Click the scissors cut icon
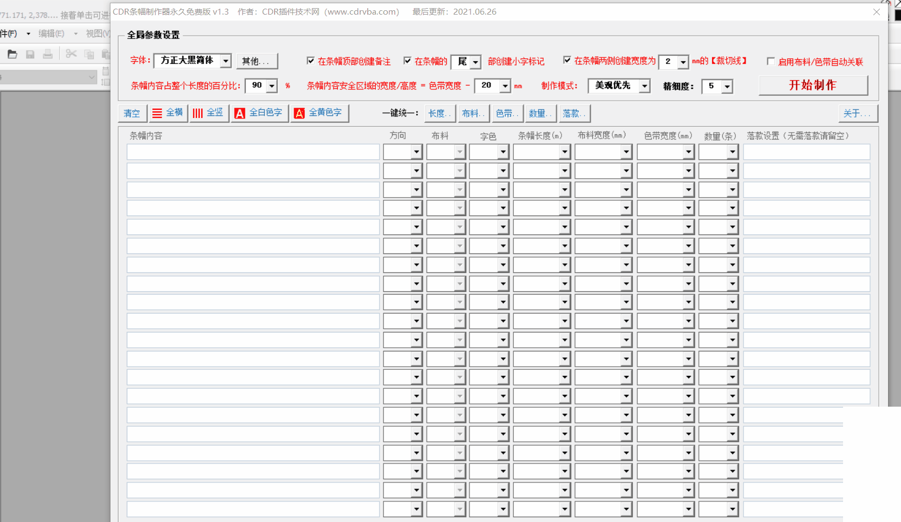Screen dimensions: 901x522 point(71,54)
